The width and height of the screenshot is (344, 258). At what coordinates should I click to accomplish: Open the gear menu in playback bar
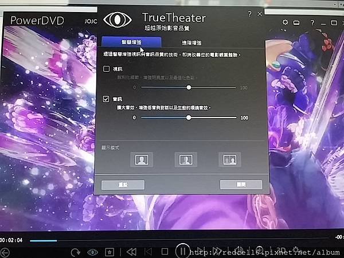pos(296,249)
